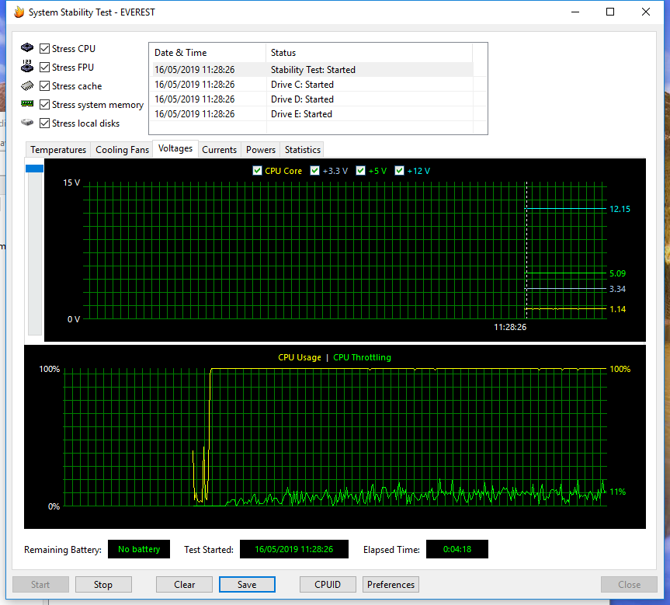Open the Currents tab
The image size is (670, 605).
(219, 150)
